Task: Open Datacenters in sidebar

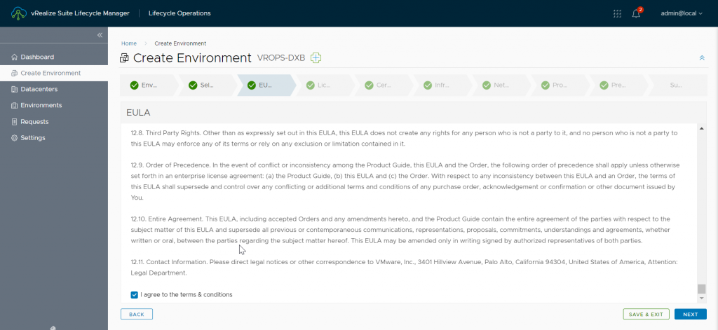Action: pos(54,89)
